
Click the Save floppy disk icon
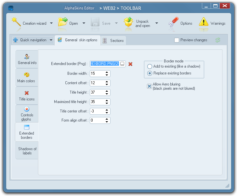pyautogui.click(x=95, y=22)
